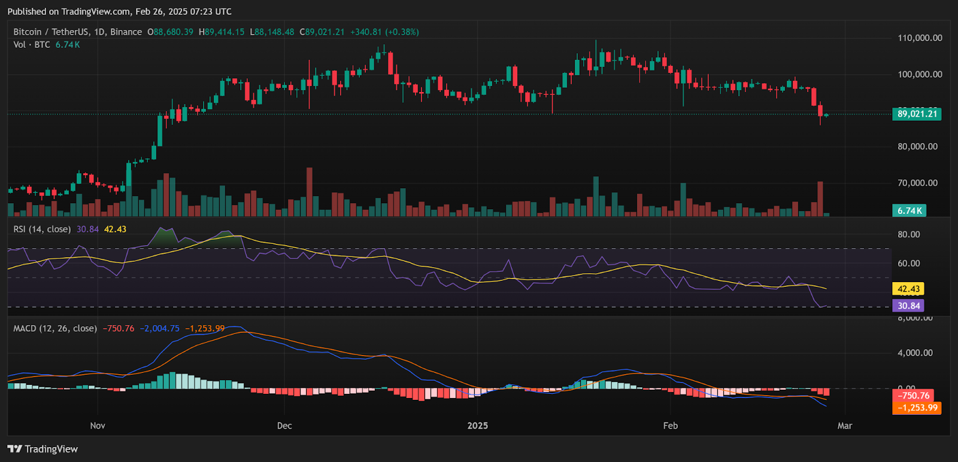Viewport: 958px width, 462px height.
Task: Click the RSI moving average value 42.43 in legend
Action: pos(115,229)
